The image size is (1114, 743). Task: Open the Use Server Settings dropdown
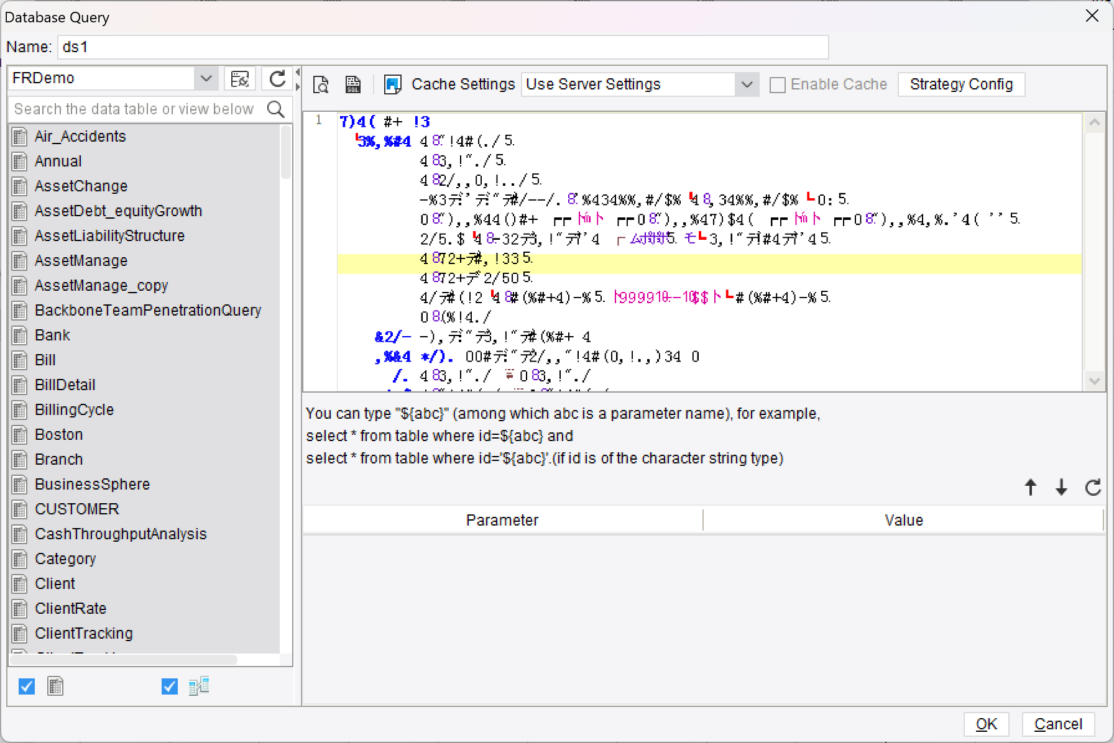click(x=747, y=84)
